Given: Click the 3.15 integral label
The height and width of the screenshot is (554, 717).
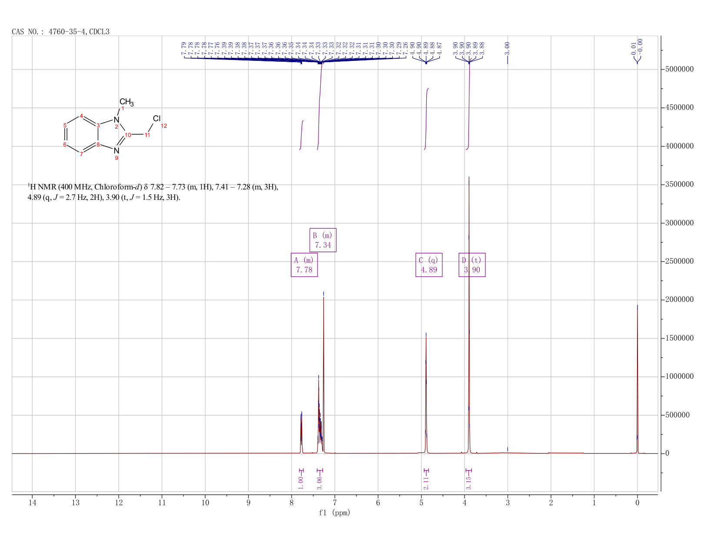Looking at the screenshot, I should tap(468, 483).
